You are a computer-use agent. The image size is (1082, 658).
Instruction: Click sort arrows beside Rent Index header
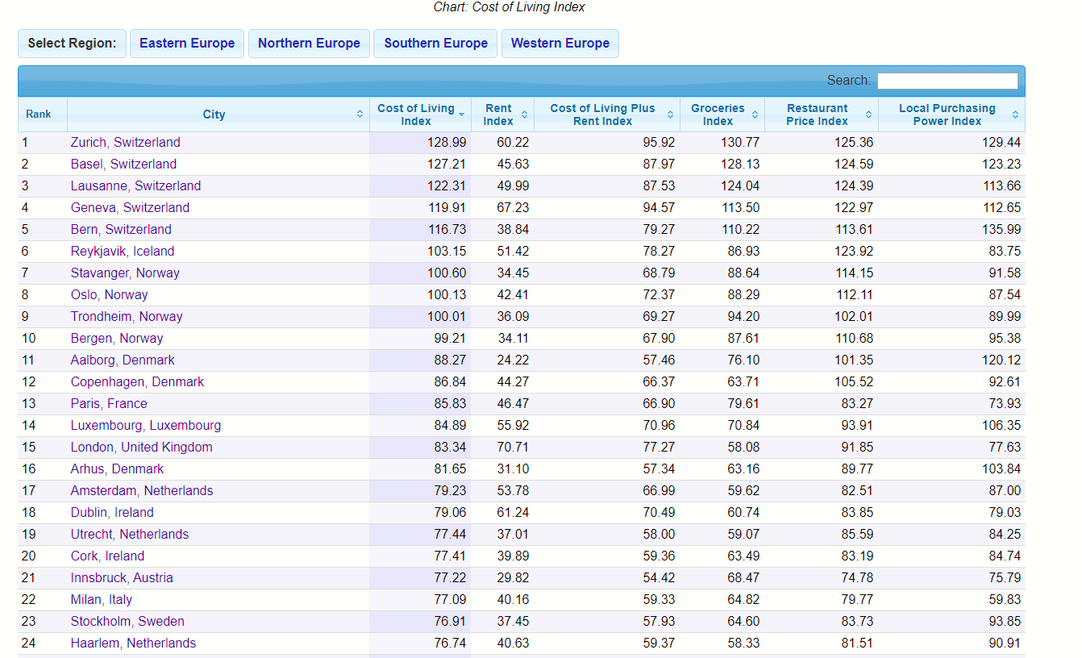click(x=524, y=115)
